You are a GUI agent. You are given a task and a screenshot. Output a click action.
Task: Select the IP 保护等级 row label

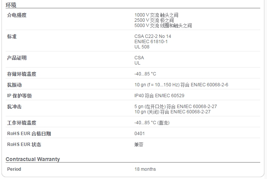pyautogui.click(x=20, y=96)
